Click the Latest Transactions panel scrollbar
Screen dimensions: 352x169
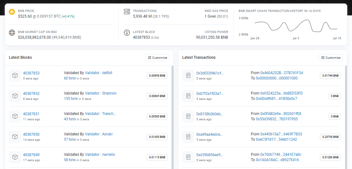(346, 117)
